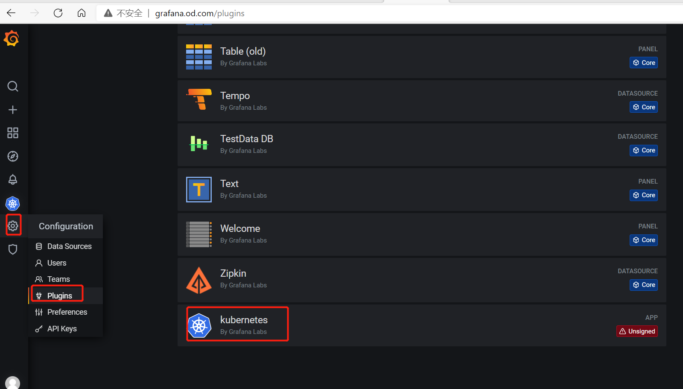The image size is (683, 389).
Task: Open the Table (old) plugin title
Action: 243,51
